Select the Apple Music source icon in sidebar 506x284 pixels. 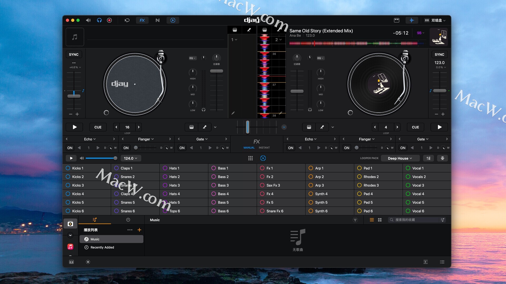point(70,247)
